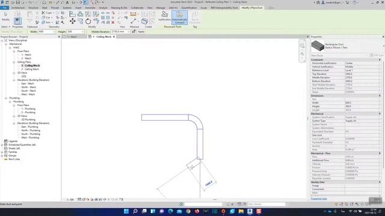Select 3D Plumbing view in browser
Screen dimensions: 385x216
click(28, 119)
